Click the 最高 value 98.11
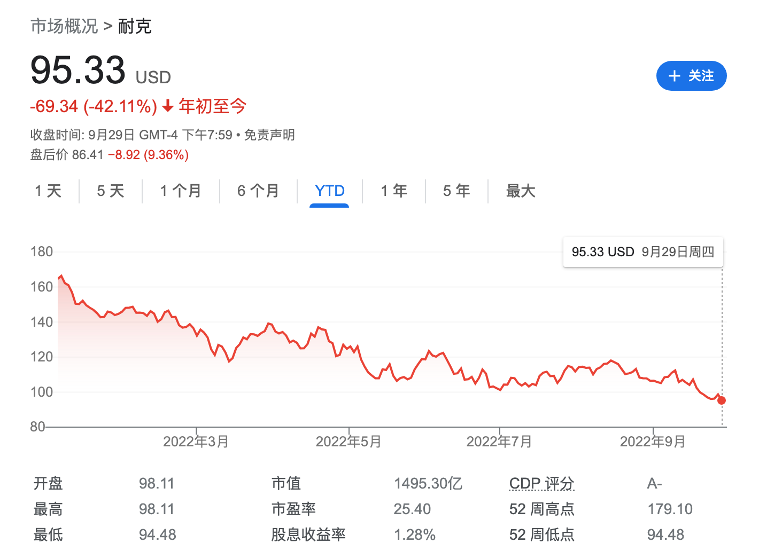This screenshot has width=759, height=551. 157,509
